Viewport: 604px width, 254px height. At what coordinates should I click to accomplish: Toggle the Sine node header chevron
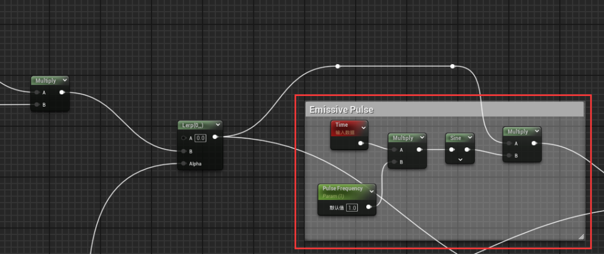[x=470, y=137]
